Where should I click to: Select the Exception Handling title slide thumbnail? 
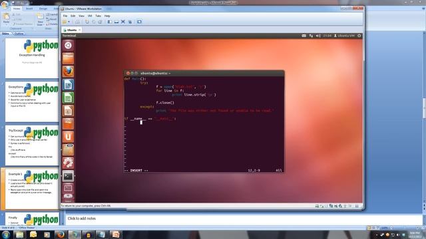[x=32, y=58]
